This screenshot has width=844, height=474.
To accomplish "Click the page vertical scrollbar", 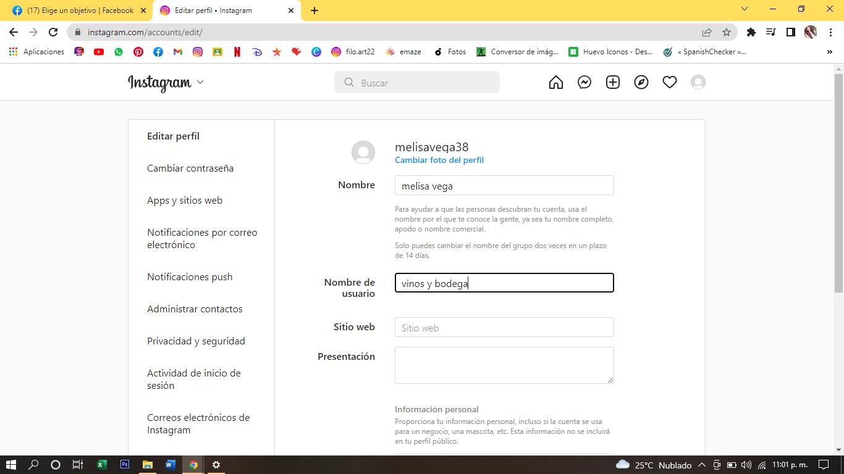I will (838, 183).
